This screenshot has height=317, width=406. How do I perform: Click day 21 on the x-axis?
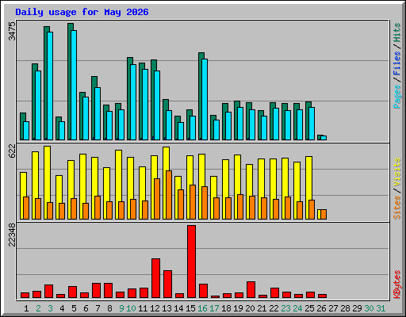click(262, 308)
